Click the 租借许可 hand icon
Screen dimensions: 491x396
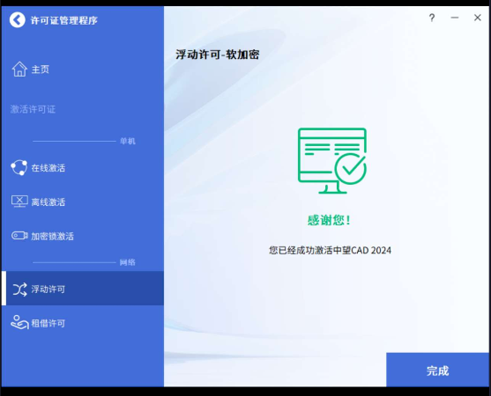pos(19,322)
